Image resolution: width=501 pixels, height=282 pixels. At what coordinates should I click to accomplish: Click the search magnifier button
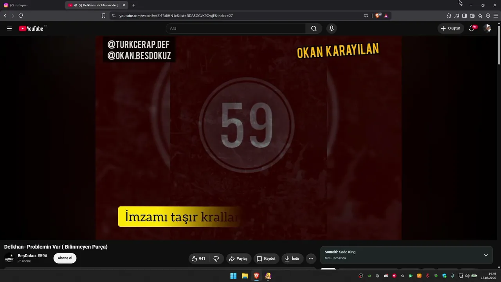pyautogui.click(x=314, y=29)
